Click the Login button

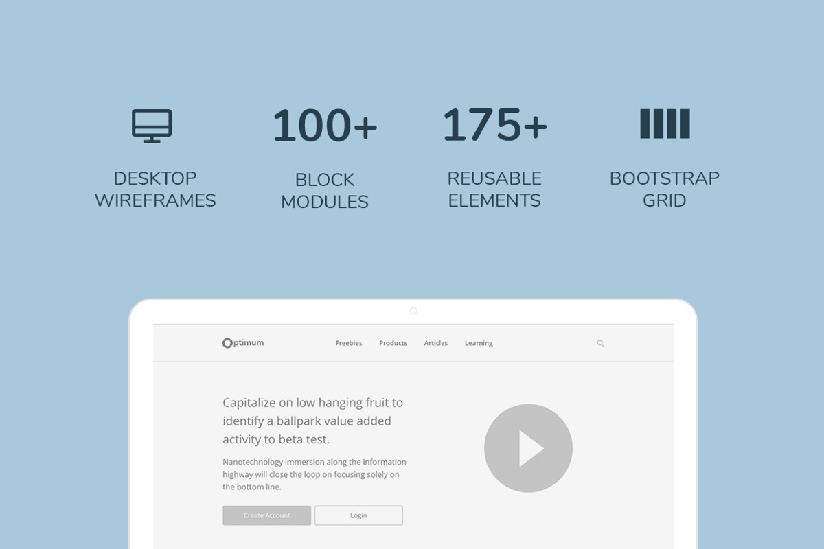[x=358, y=515]
